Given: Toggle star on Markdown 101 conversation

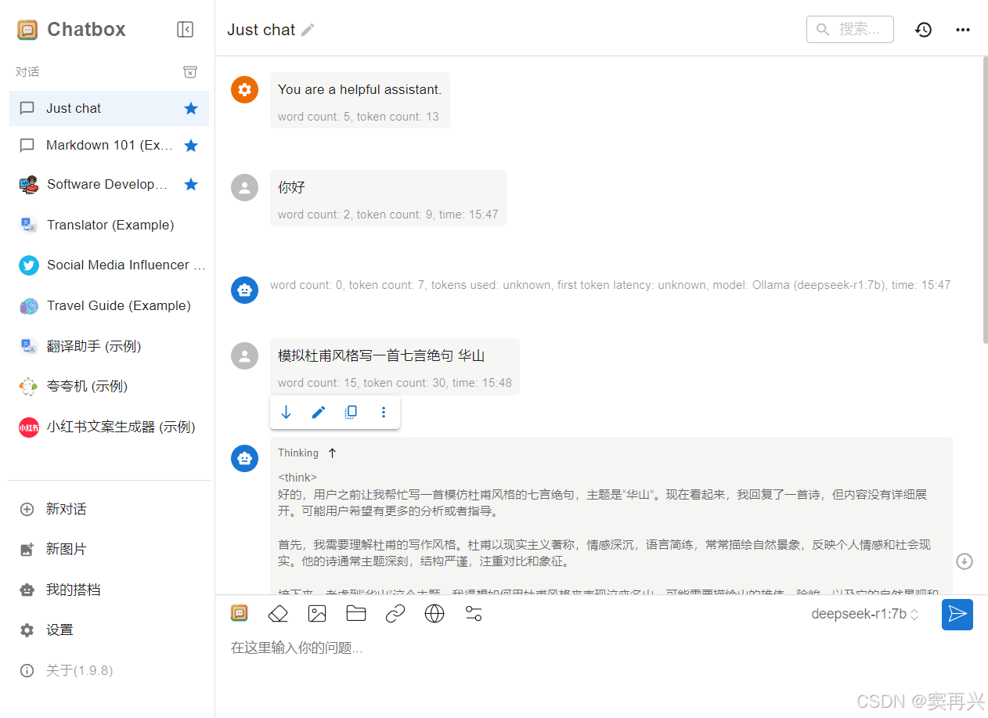Looking at the screenshot, I should (x=191, y=146).
